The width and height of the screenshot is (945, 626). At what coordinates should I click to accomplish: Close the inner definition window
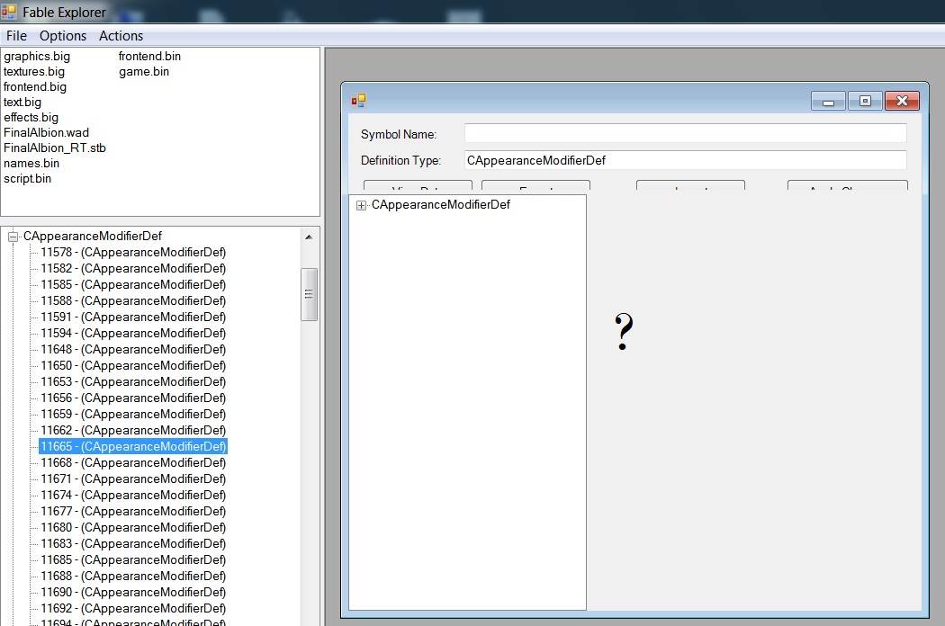tap(901, 101)
